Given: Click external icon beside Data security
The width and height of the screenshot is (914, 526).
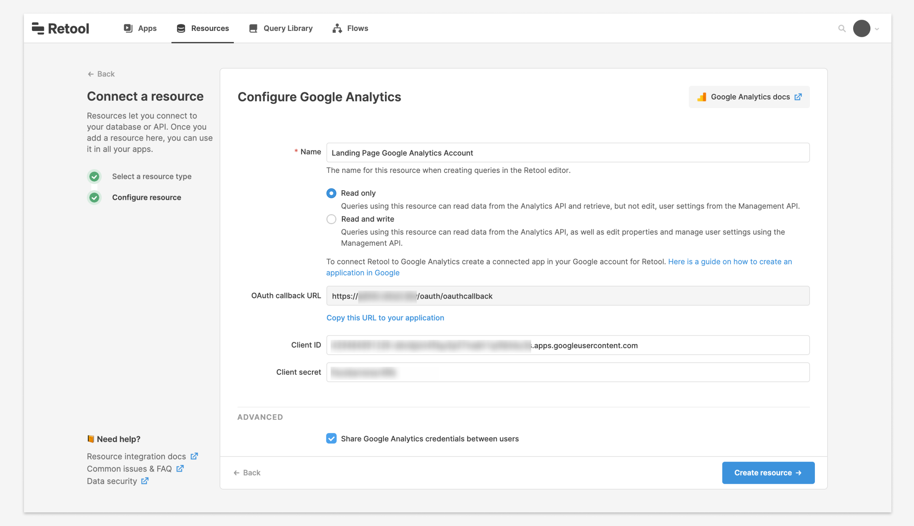Looking at the screenshot, I should tap(144, 481).
